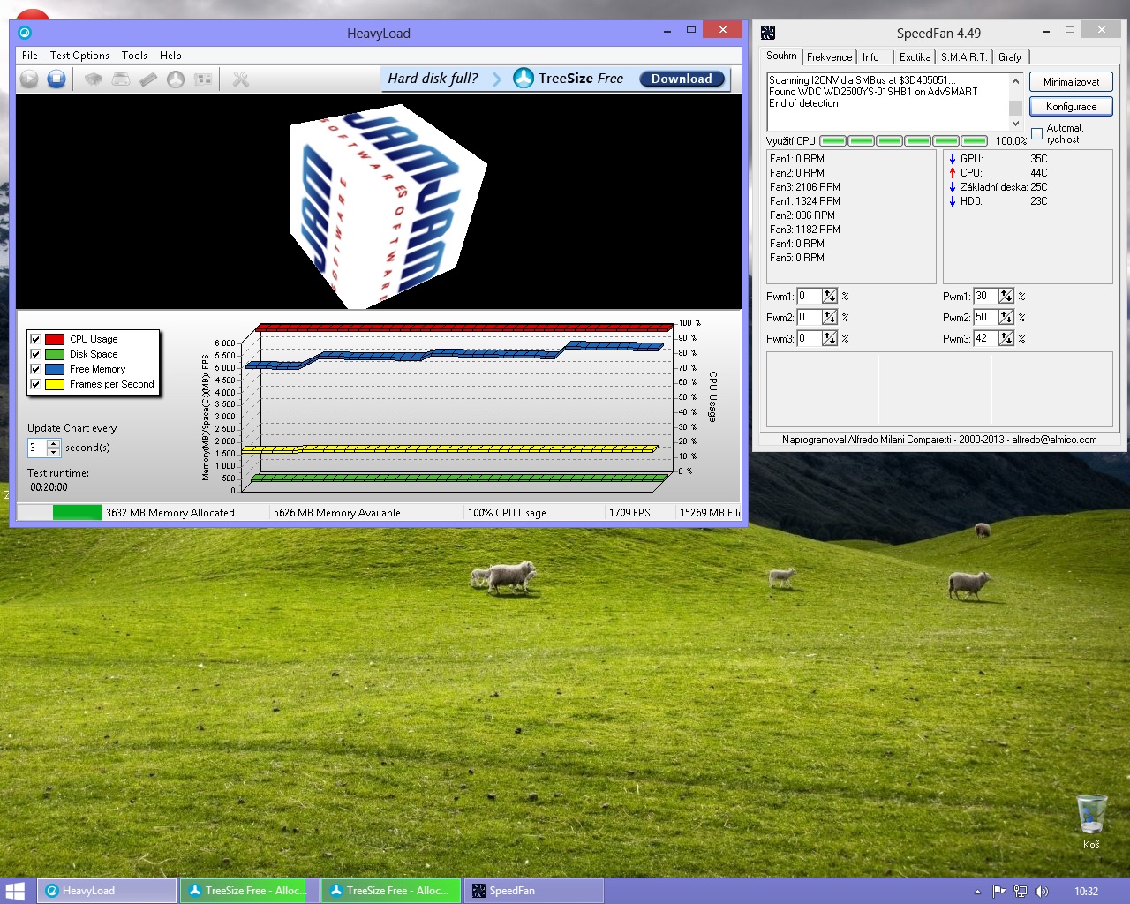Click the Konfigurace button
Screen dimensions: 1130x904
[x=1071, y=107]
